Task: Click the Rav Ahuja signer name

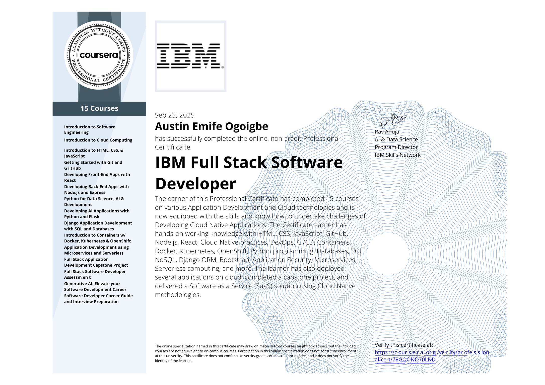Action: click(387, 132)
